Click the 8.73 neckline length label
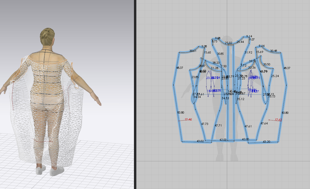 tap(214, 41)
